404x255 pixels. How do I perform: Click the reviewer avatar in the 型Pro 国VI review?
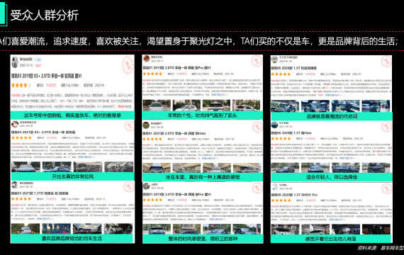pos(147,59)
